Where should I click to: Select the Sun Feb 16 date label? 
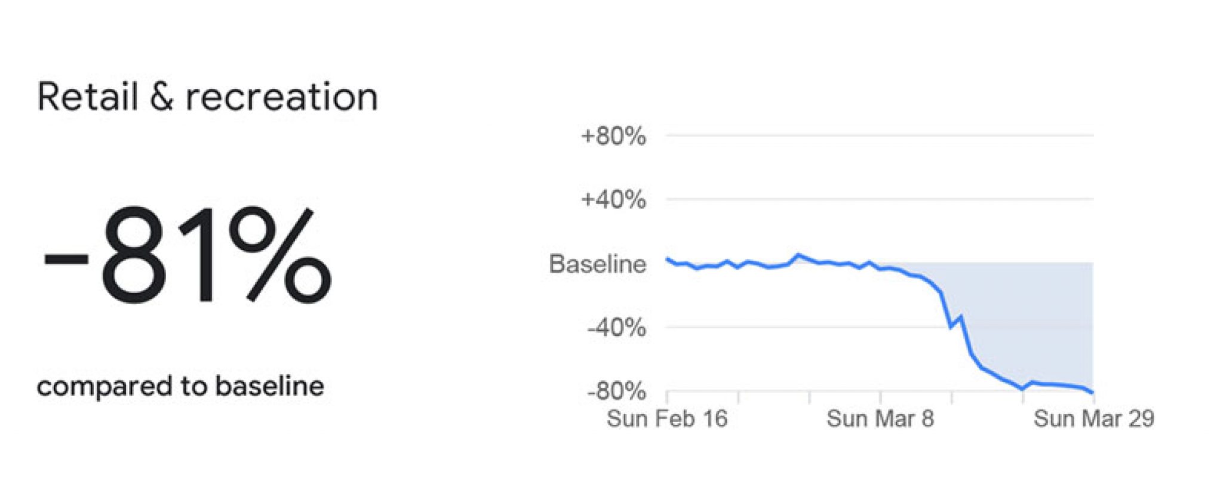667,418
